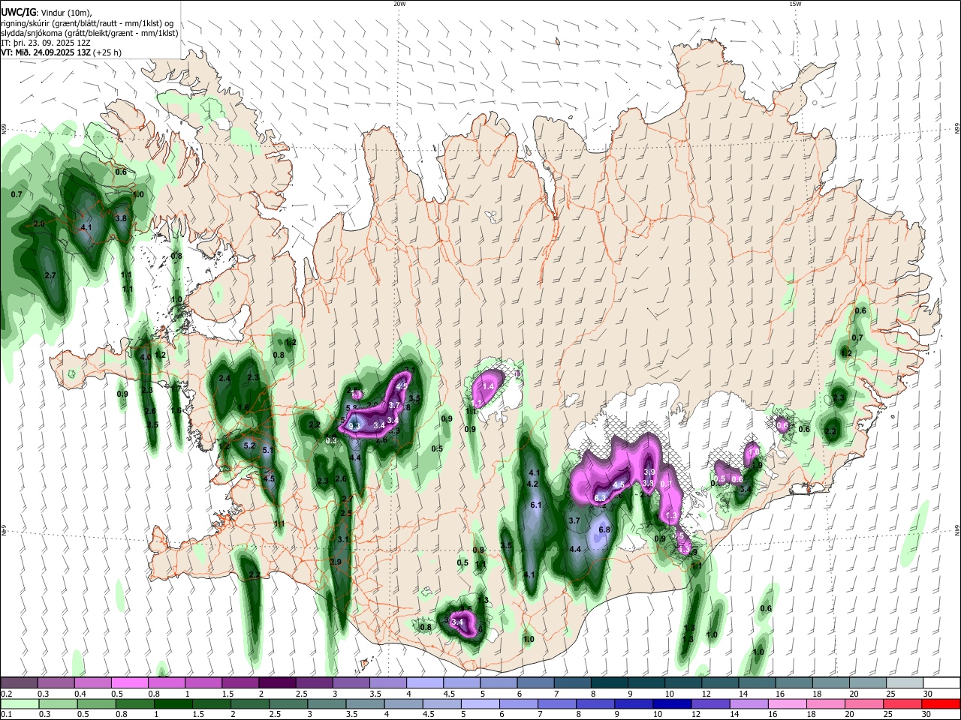Click the '4.0' precipitation value on map
The height and width of the screenshot is (720, 961).
146,357
